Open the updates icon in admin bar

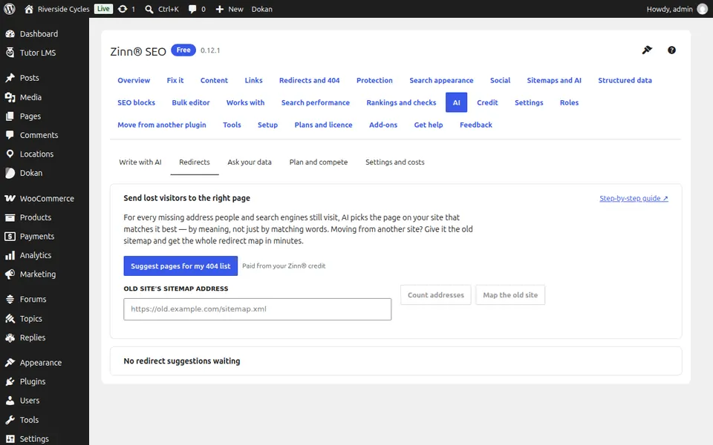(123, 9)
